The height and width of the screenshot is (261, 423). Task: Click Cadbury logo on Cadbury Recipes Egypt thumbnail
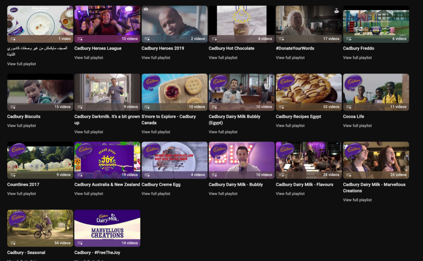tap(285, 82)
